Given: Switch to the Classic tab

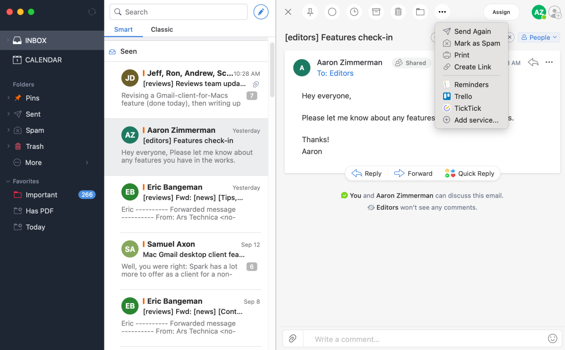Looking at the screenshot, I should click(x=162, y=29).
